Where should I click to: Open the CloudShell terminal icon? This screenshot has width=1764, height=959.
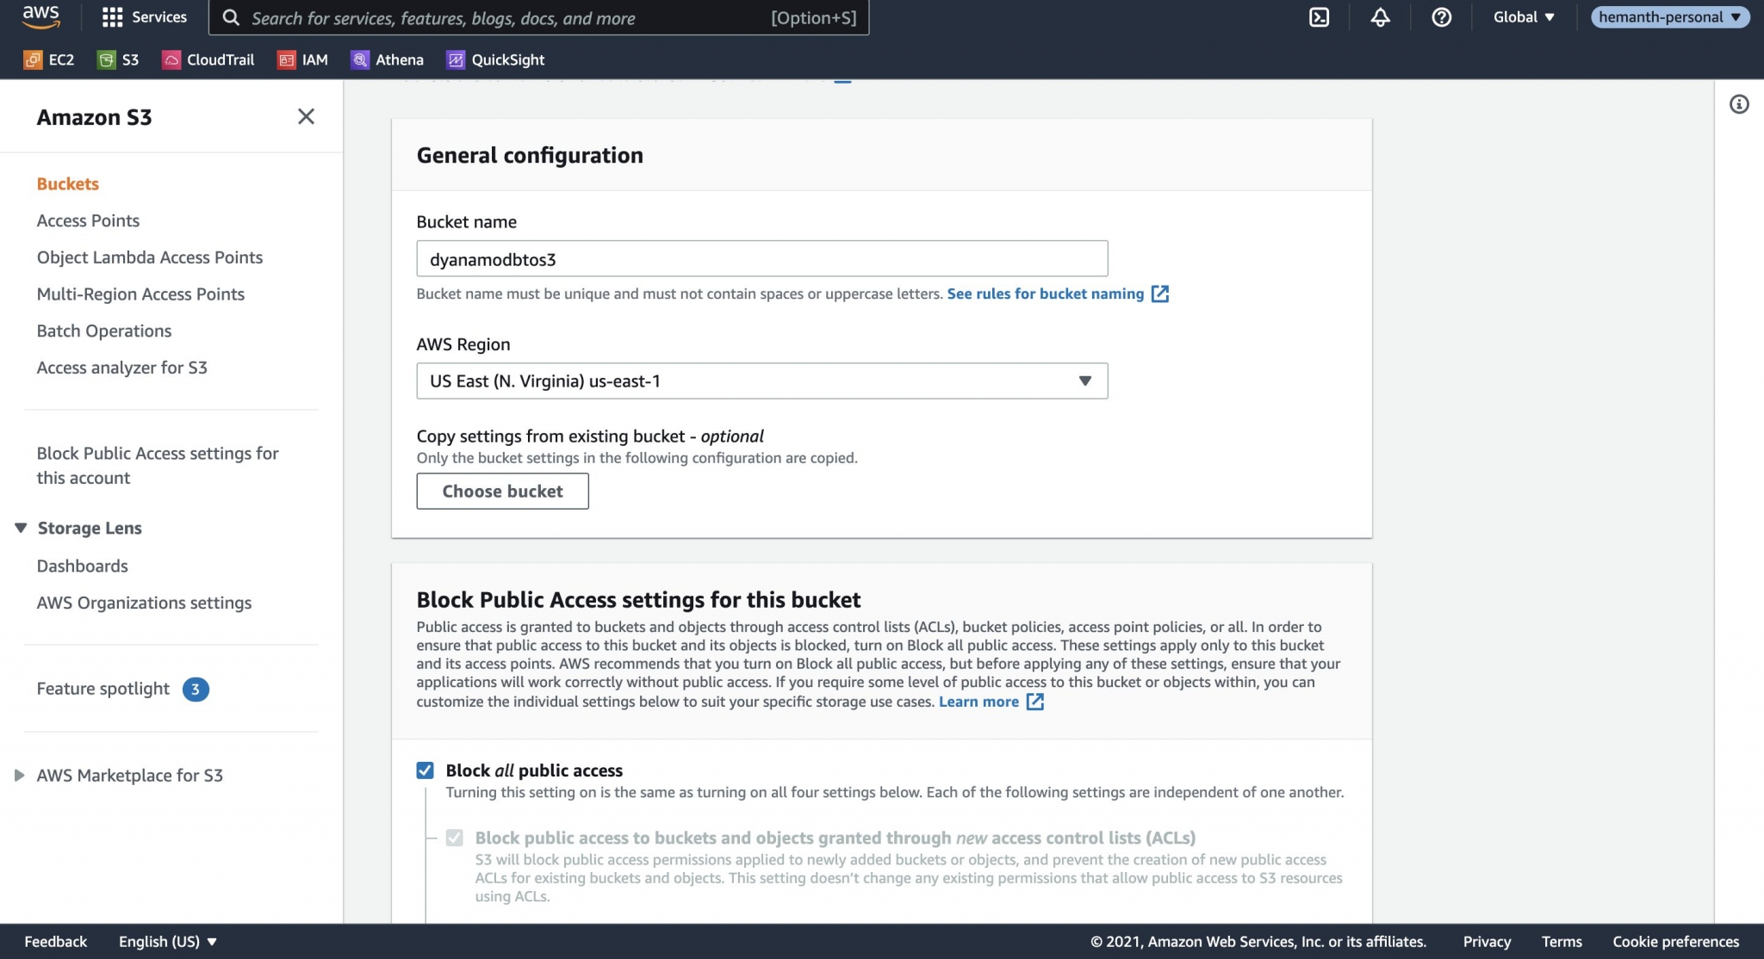1320,17
